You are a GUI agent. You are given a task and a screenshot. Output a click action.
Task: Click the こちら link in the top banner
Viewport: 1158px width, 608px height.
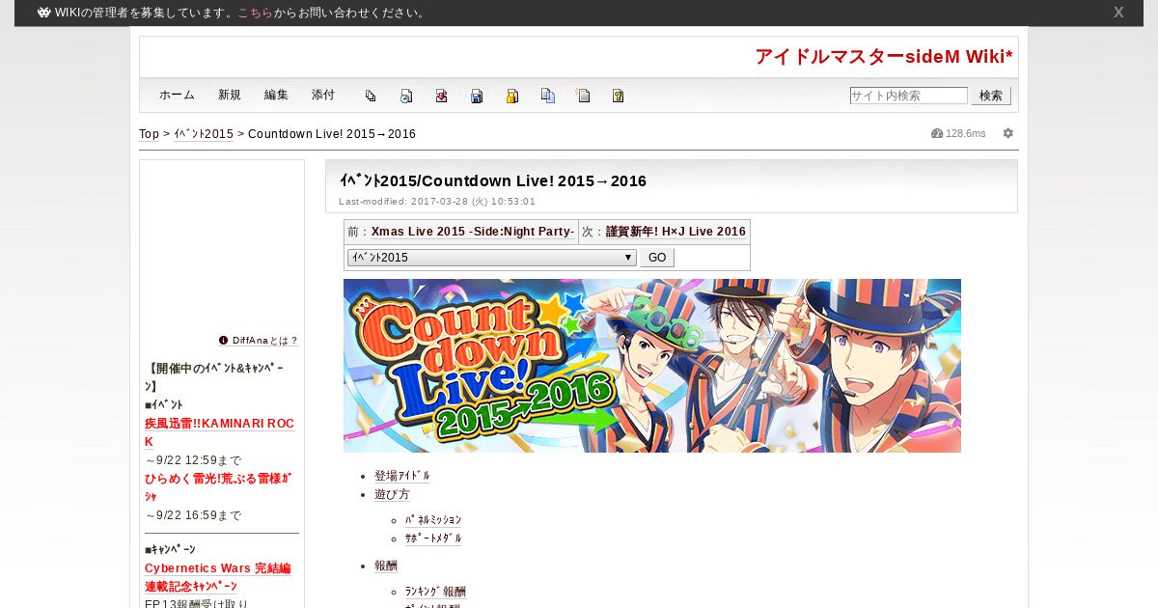255,13
